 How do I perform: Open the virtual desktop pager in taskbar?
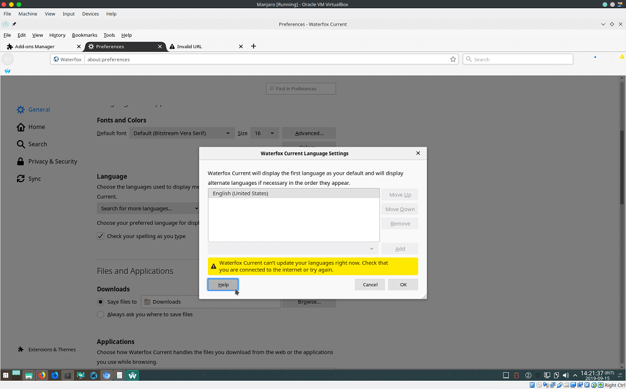click(x=16, y=374)
